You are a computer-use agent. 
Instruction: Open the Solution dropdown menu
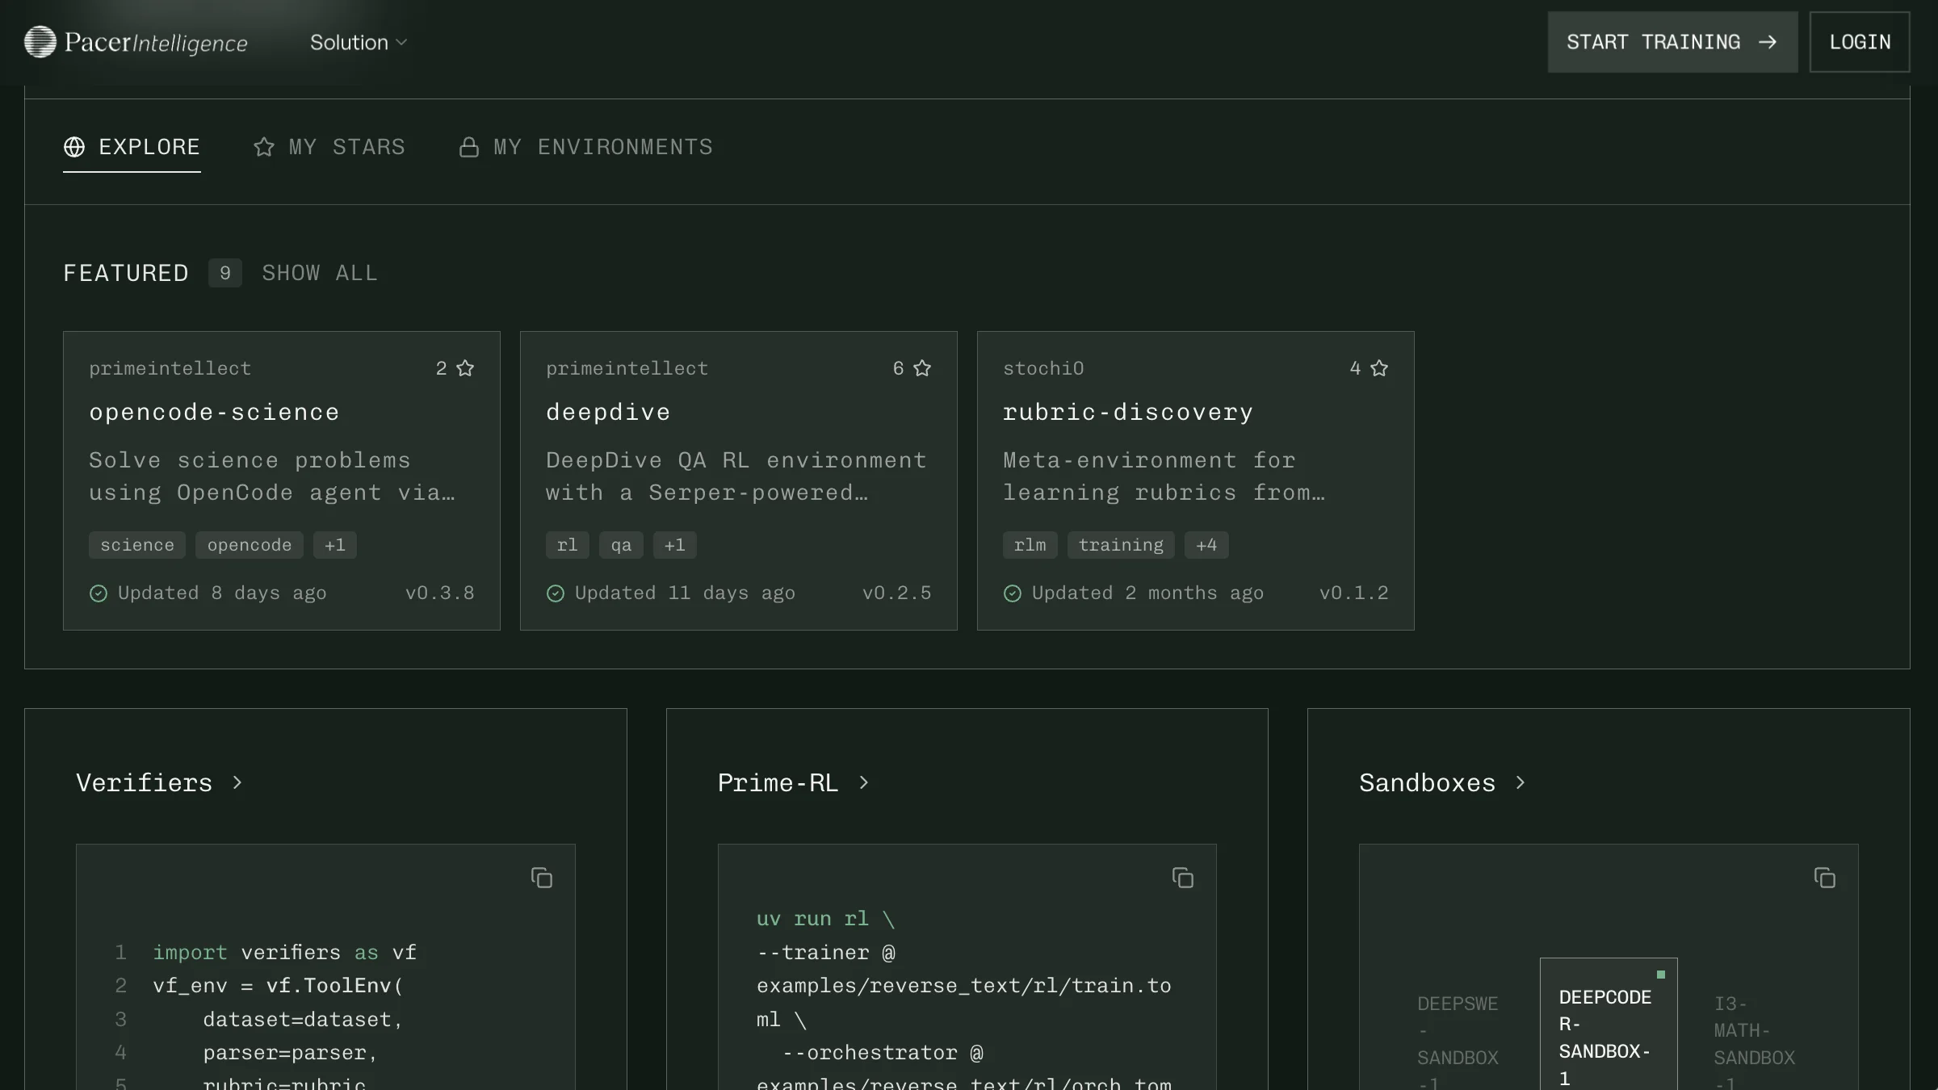pyautogui.click(x=358, y=42)
